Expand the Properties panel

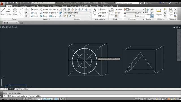point(133,19)
